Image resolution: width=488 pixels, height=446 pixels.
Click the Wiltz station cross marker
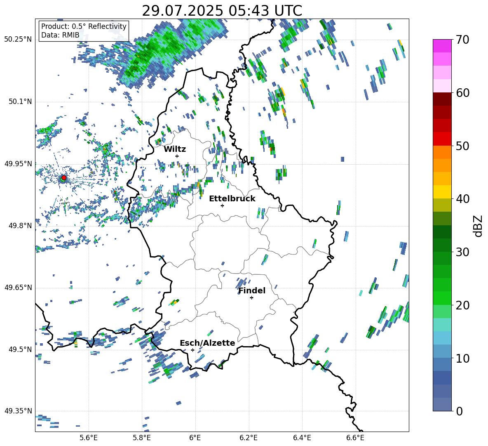(x=177, y=156)
